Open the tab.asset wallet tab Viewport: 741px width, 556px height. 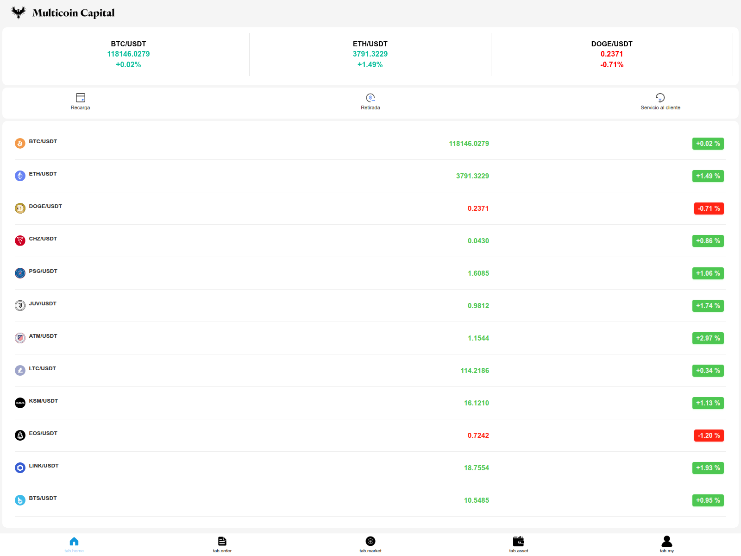coord(519,544)
